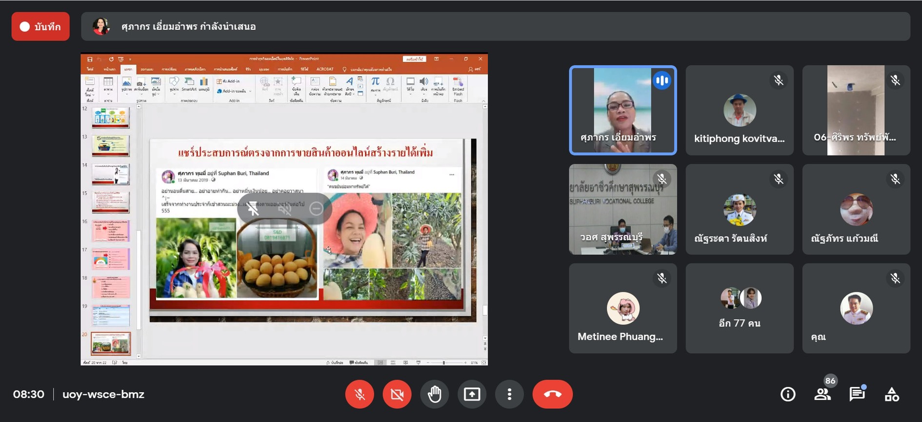Click the remove icon on presentation overlay
This screenshot has height=422, width=922.
(x=316, y=209)
